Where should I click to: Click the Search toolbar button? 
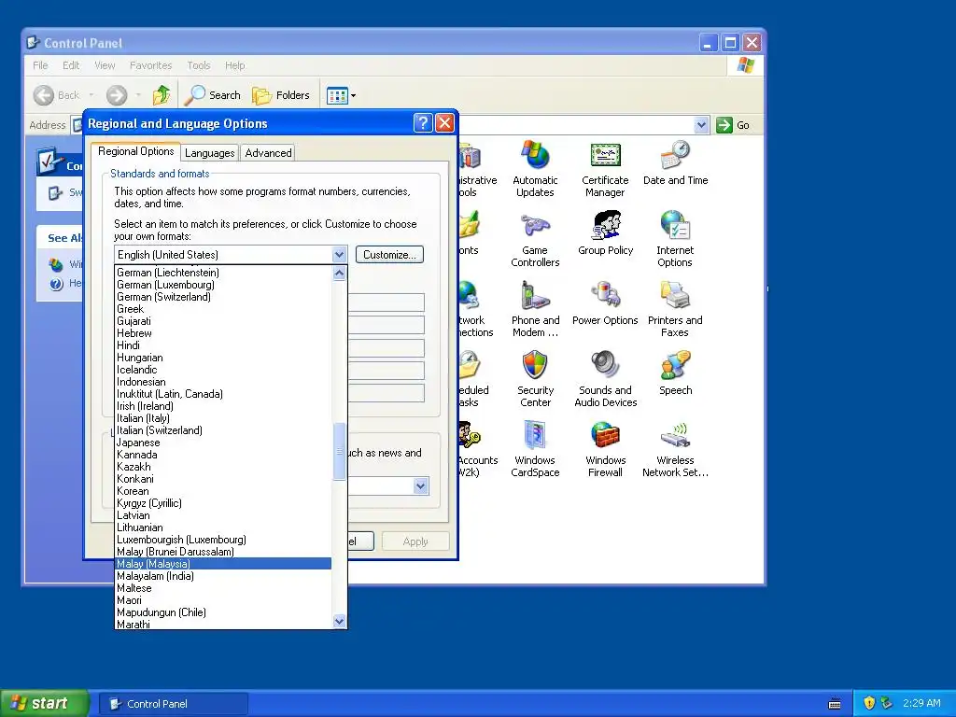[x=213, y=95]
